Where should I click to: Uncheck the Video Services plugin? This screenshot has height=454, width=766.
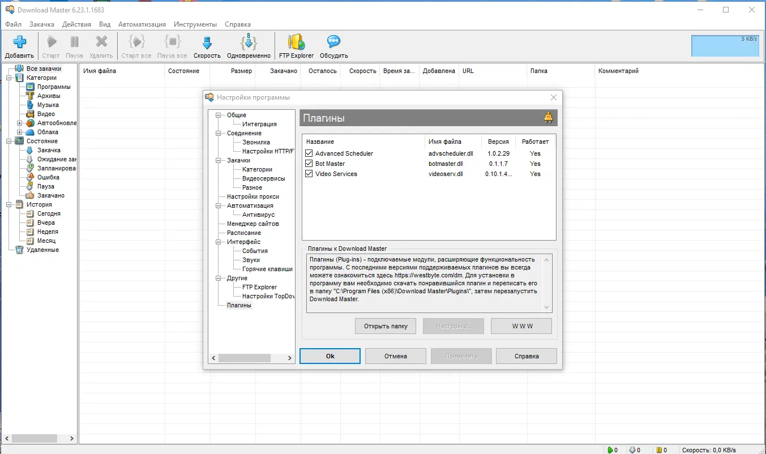pos(309,174)
